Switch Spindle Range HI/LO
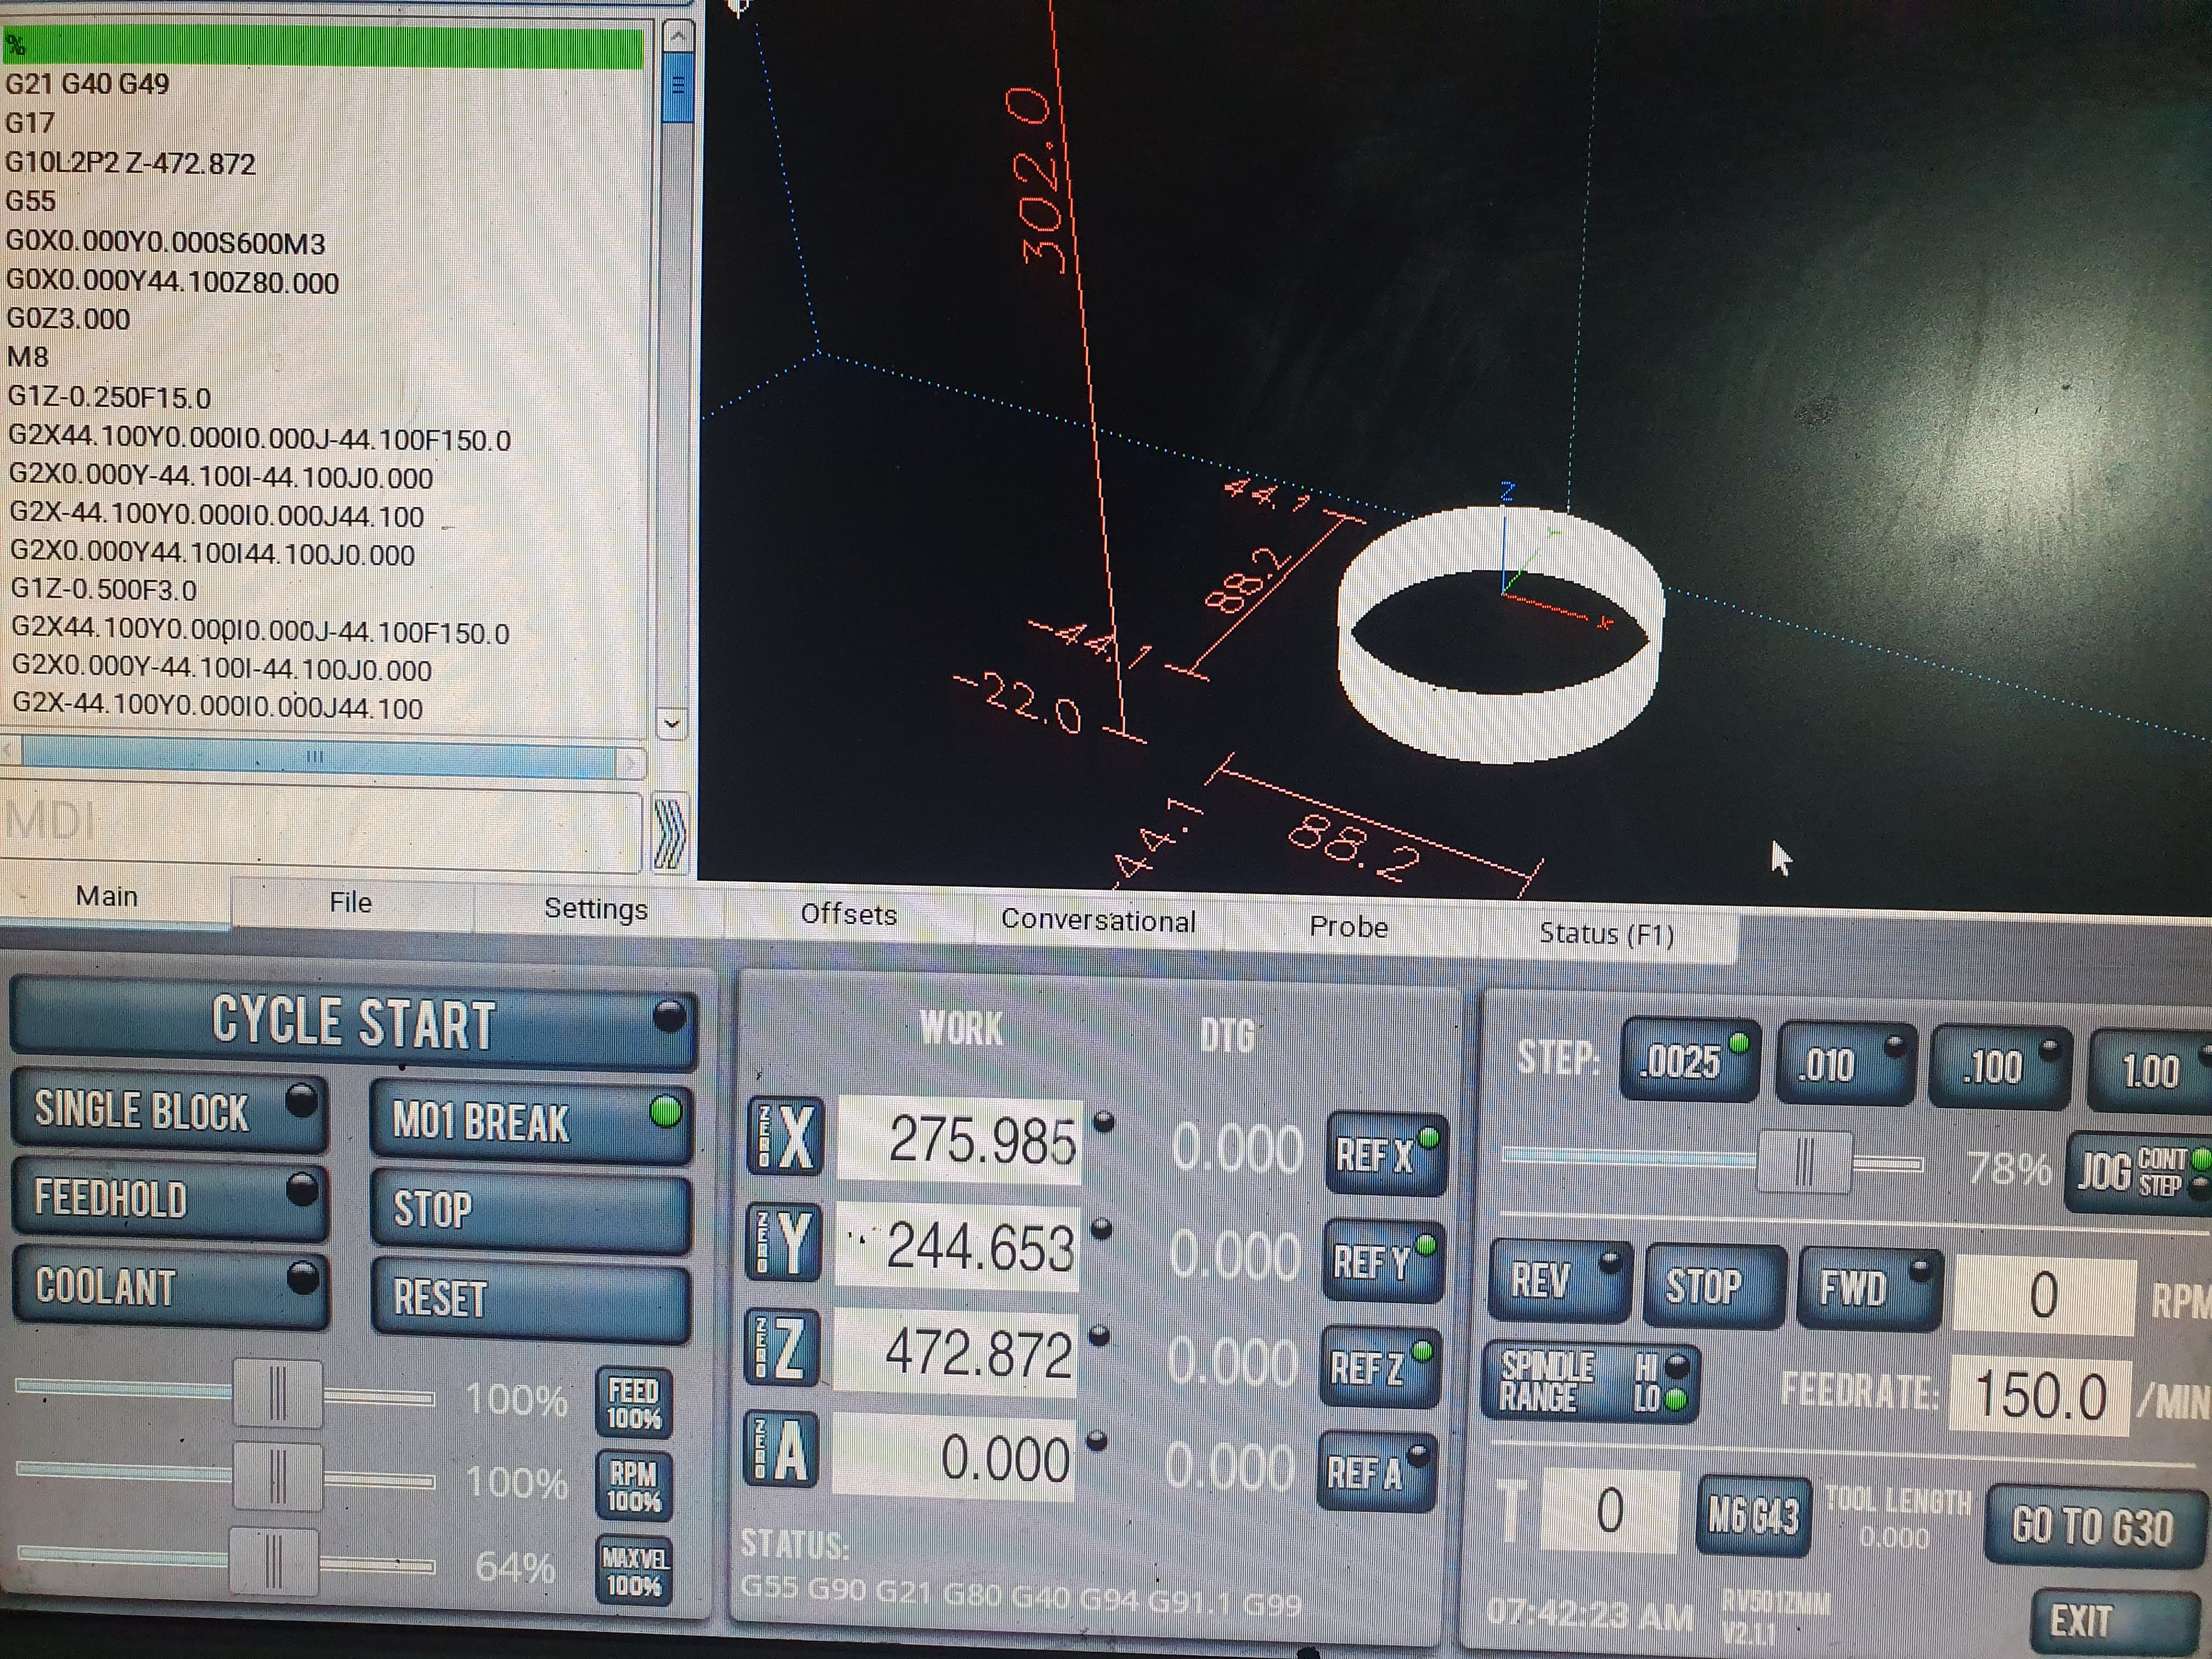This screenshot has width=2212, height=1659. click(1590, 1382)
